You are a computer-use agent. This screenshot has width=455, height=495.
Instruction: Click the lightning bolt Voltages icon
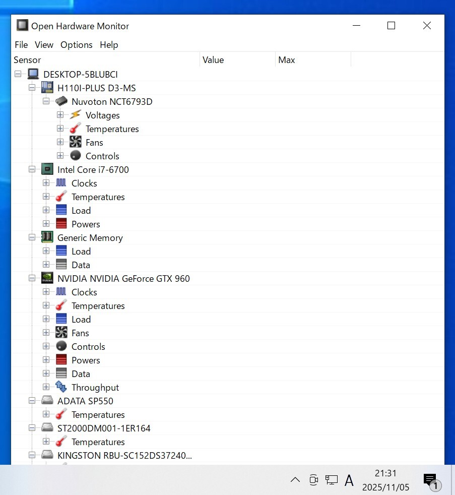[x=76, y=115]
